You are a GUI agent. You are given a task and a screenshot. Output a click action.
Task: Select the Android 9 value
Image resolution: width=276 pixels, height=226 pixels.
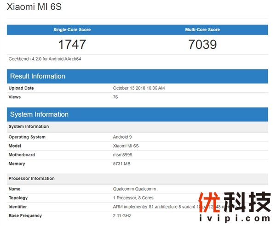122,137
